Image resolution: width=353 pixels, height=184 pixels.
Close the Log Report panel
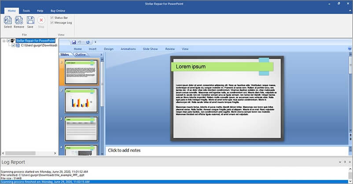350,162
